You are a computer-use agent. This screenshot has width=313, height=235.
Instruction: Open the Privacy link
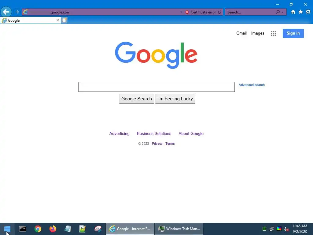point(157,144)
